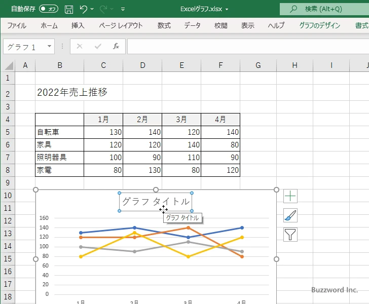
Task: Click the Select All corner triangle
Action: (x=9, y=65)
